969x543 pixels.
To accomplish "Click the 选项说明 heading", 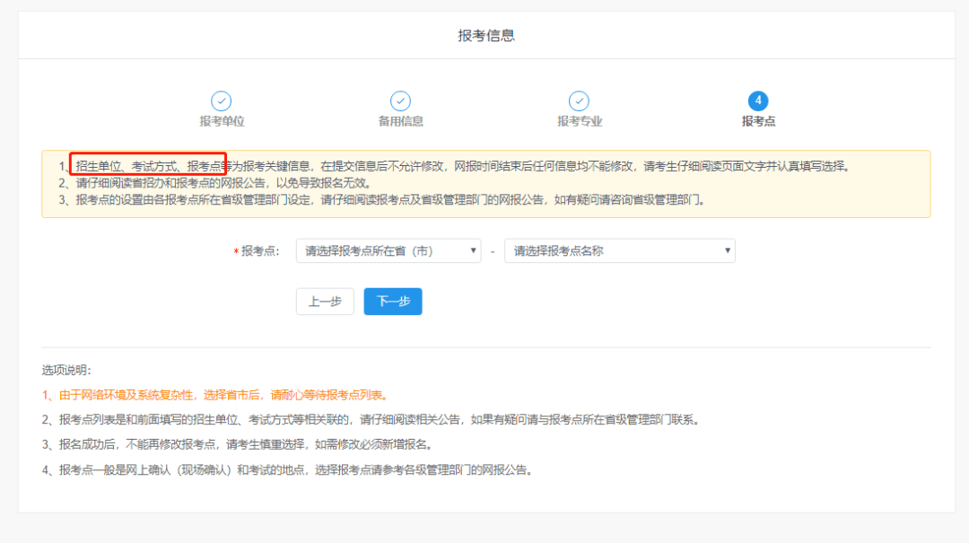I will (x=66, y=370).
